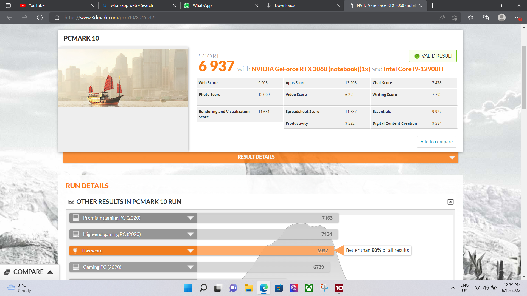Click the Premium gaming PC 7163 bar
Image resolution: width=527 pixels, height=296 pixels.
click(x=268, y=218)
